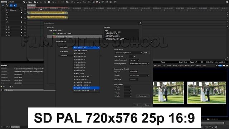Click the Copy icon in timeline toolbar

(45, 2)
